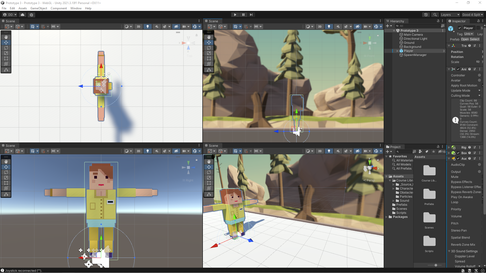Select Main Camera in the Hierarchy
This screenshot has height=273, width=486.
413,35
